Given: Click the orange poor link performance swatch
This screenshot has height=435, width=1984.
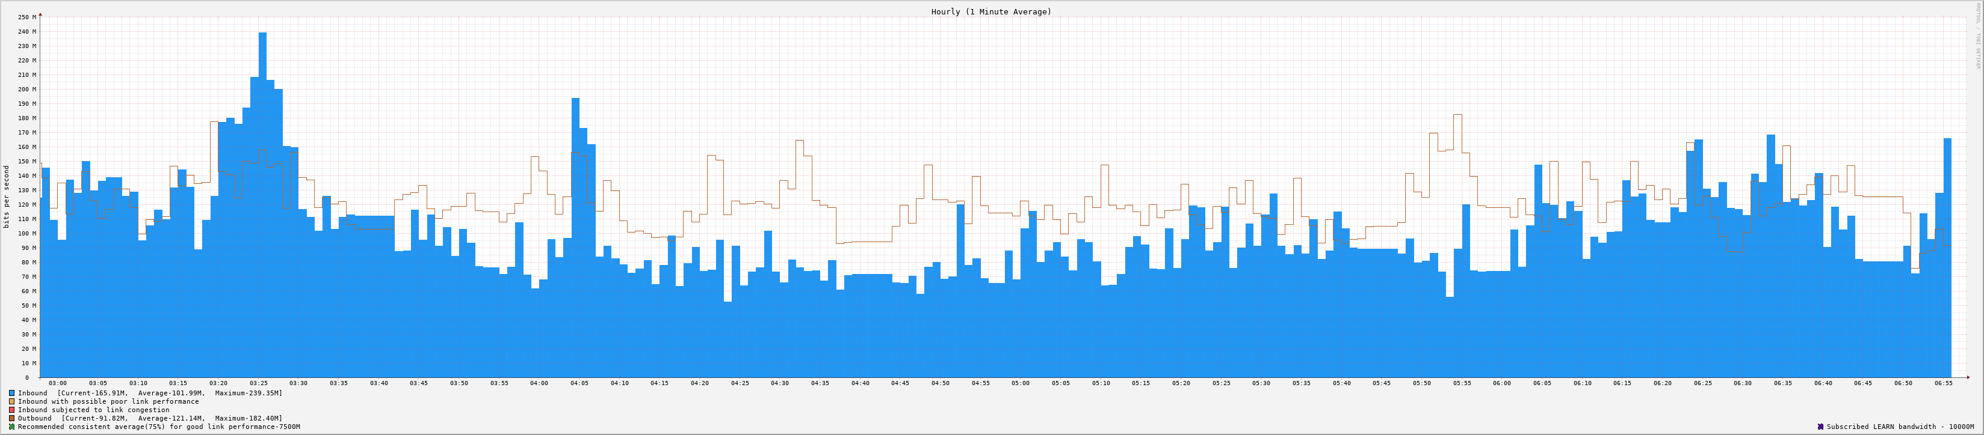Looking at the screenshot, I should click(11, 401).
